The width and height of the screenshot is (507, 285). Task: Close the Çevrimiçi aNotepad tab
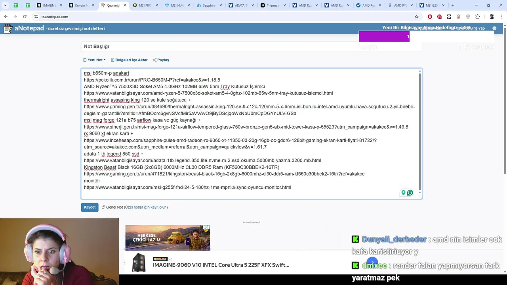click(125, 6)
